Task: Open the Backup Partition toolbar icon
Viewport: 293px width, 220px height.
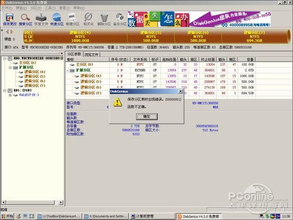Action: [120, 19]
